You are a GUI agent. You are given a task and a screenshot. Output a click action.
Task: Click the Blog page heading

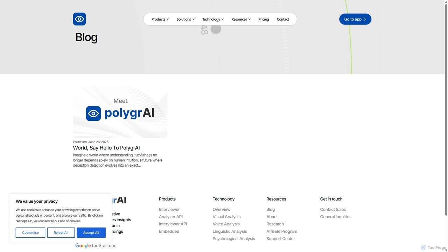click(86, 37)
